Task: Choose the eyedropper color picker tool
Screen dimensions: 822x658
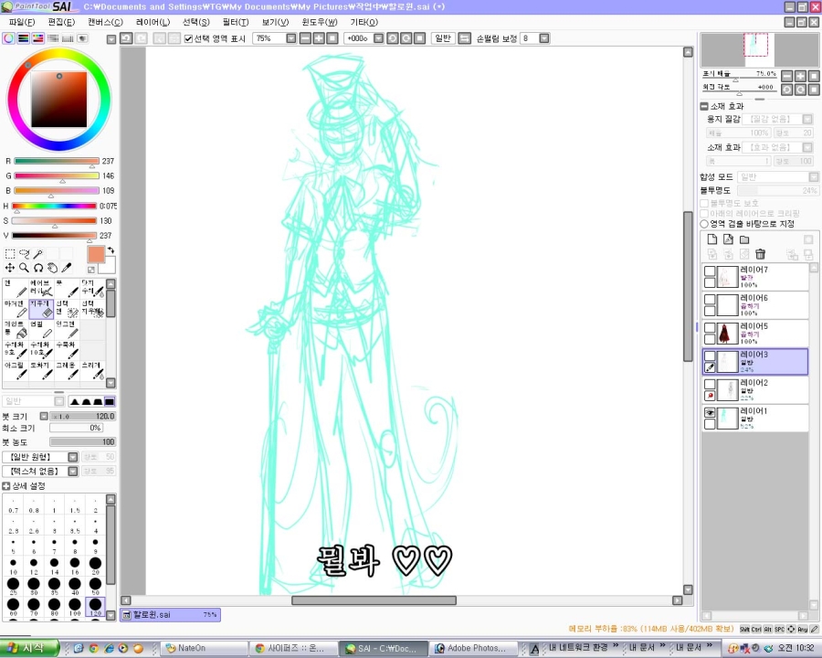Action: coord(67,268)
